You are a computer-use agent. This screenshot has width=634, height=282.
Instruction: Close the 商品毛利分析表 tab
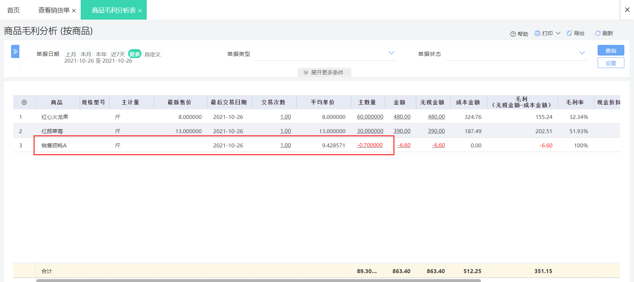tap(140, 11)
